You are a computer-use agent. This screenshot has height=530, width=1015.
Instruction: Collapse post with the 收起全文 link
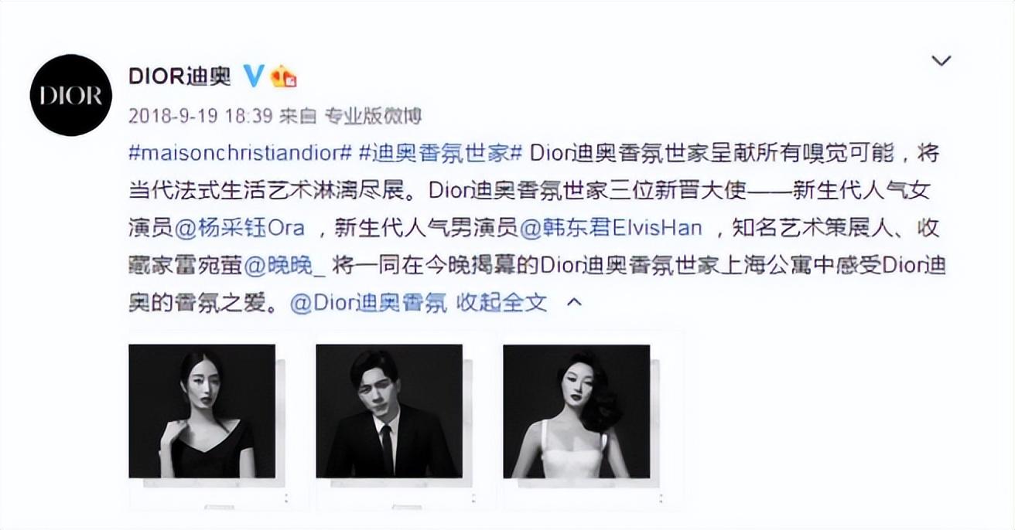click(x=501, y=302)
